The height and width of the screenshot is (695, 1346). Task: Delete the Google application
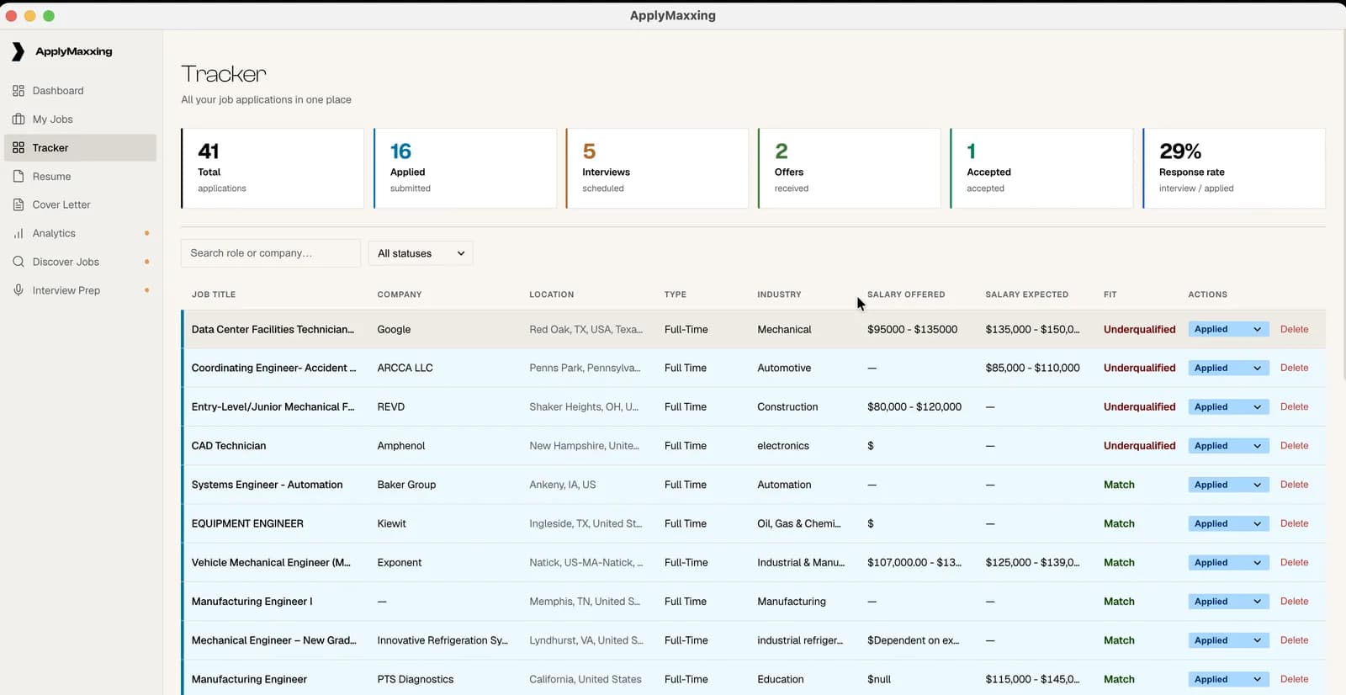[1294, 329]
